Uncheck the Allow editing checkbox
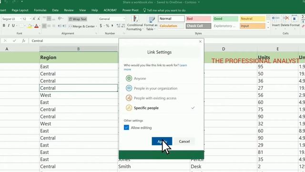This screenshot has width=305, height=172. (x=126, y=128)
